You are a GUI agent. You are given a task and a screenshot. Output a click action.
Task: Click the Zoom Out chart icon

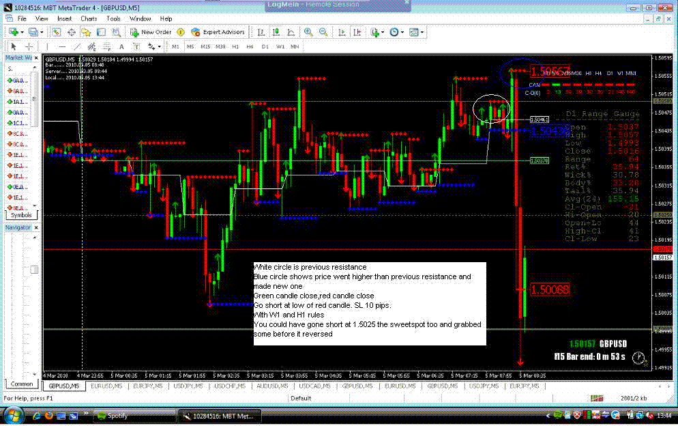click(x=323, y=31)
